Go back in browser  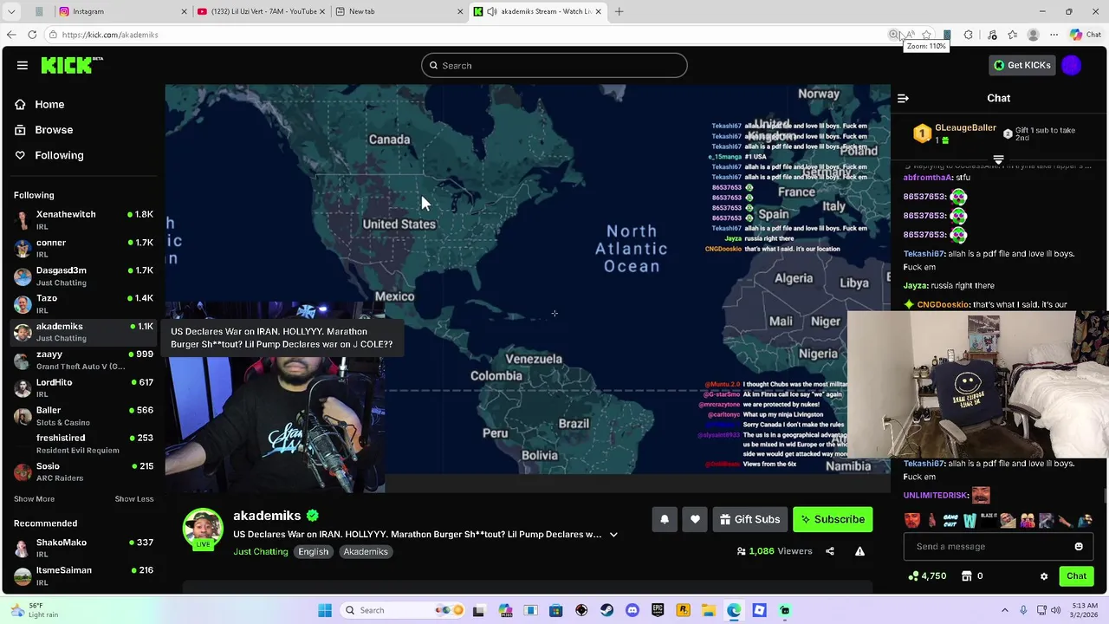click(10, 35)
